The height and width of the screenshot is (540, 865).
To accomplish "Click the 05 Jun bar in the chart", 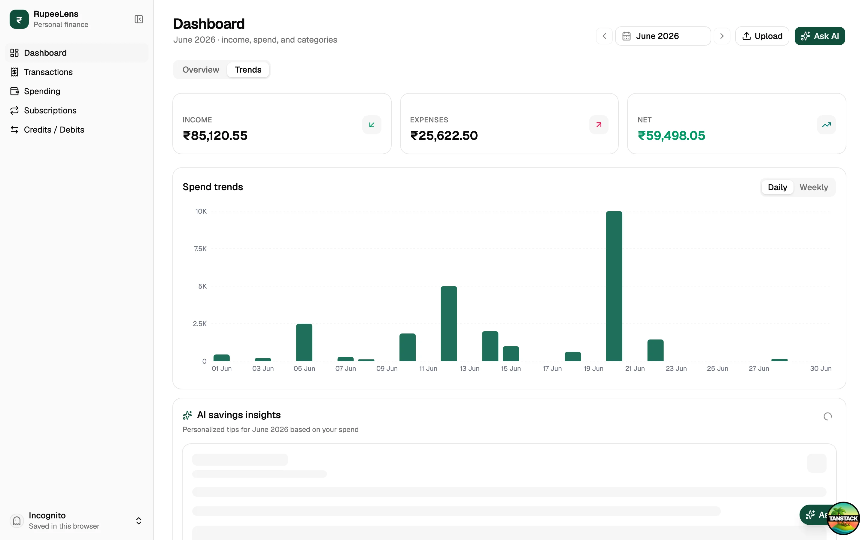I will click(304, 343).
